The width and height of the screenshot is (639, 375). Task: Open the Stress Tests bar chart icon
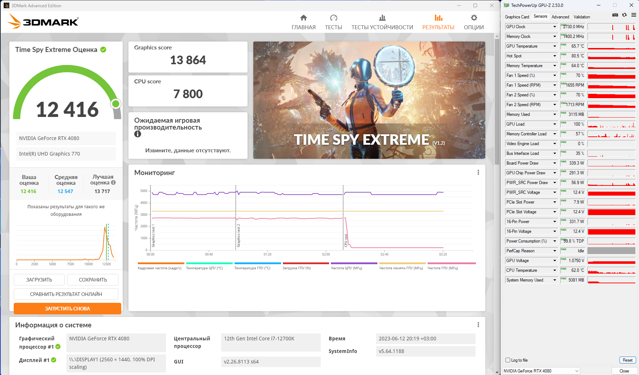382,18
